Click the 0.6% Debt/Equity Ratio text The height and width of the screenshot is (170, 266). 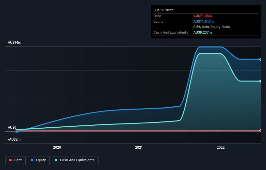[212, 27]
